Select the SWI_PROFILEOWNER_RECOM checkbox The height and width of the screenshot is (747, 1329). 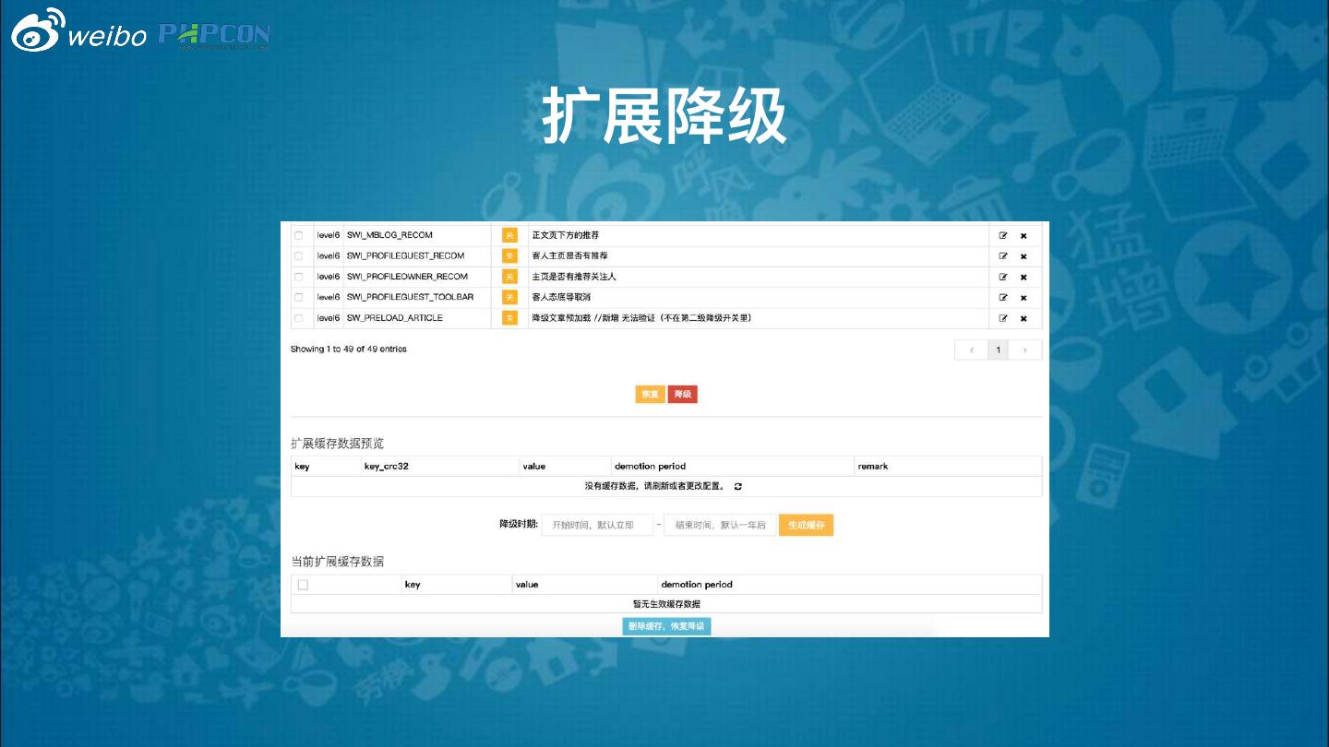[298, 277]
